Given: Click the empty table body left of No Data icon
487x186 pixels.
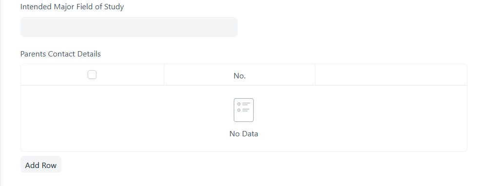Looking at the screenshot, I should [x=124, y=118].
